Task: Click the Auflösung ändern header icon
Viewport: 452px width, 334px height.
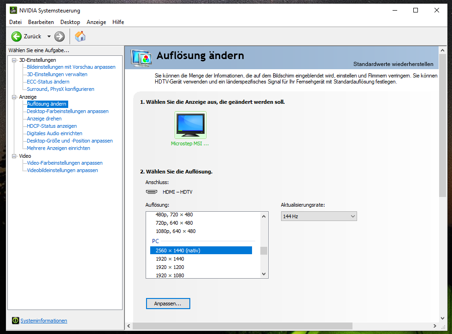Action: point(141,58)
